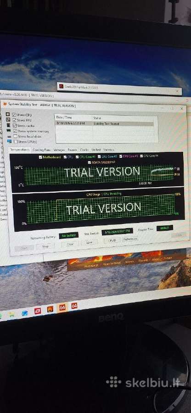Uncheck the Stress CPU checkbox
The width and height of the screenshot is (191, 413).
[14, 115]
